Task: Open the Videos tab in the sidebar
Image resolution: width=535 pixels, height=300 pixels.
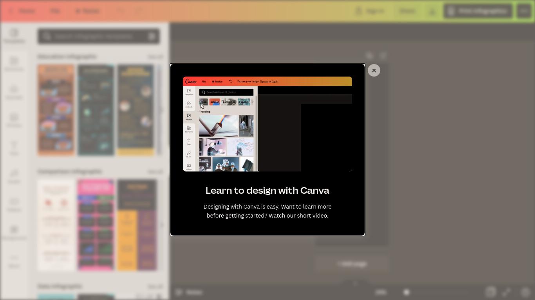Action: click(14, 205)
